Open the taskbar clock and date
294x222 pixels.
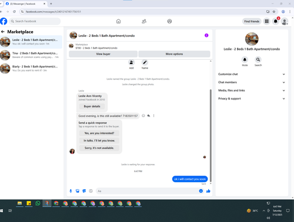pyautogui.click(x=277, y=211)
